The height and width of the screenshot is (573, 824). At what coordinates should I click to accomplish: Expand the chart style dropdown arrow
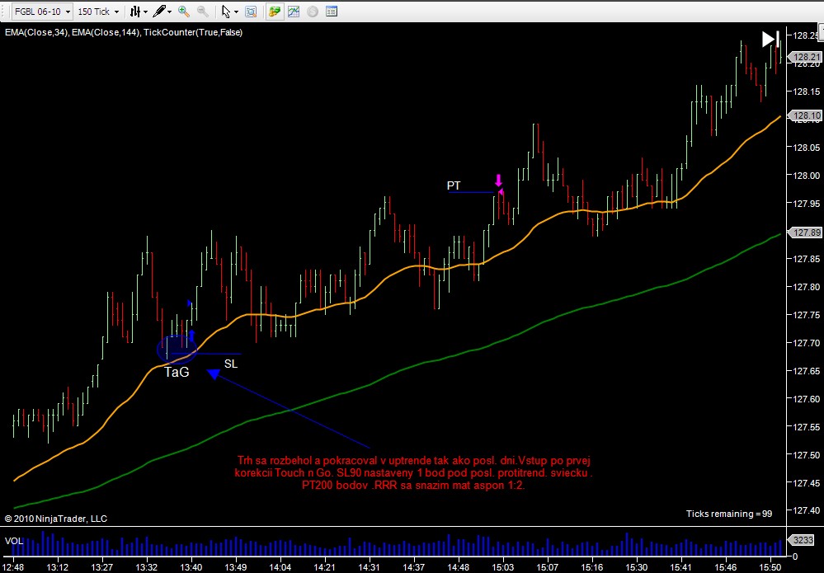click(x=145, y=12)
